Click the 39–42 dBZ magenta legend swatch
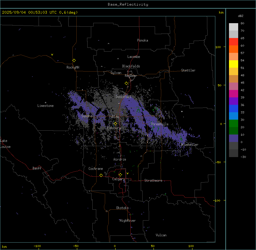The image size is (256, 250). coord(233,94)
